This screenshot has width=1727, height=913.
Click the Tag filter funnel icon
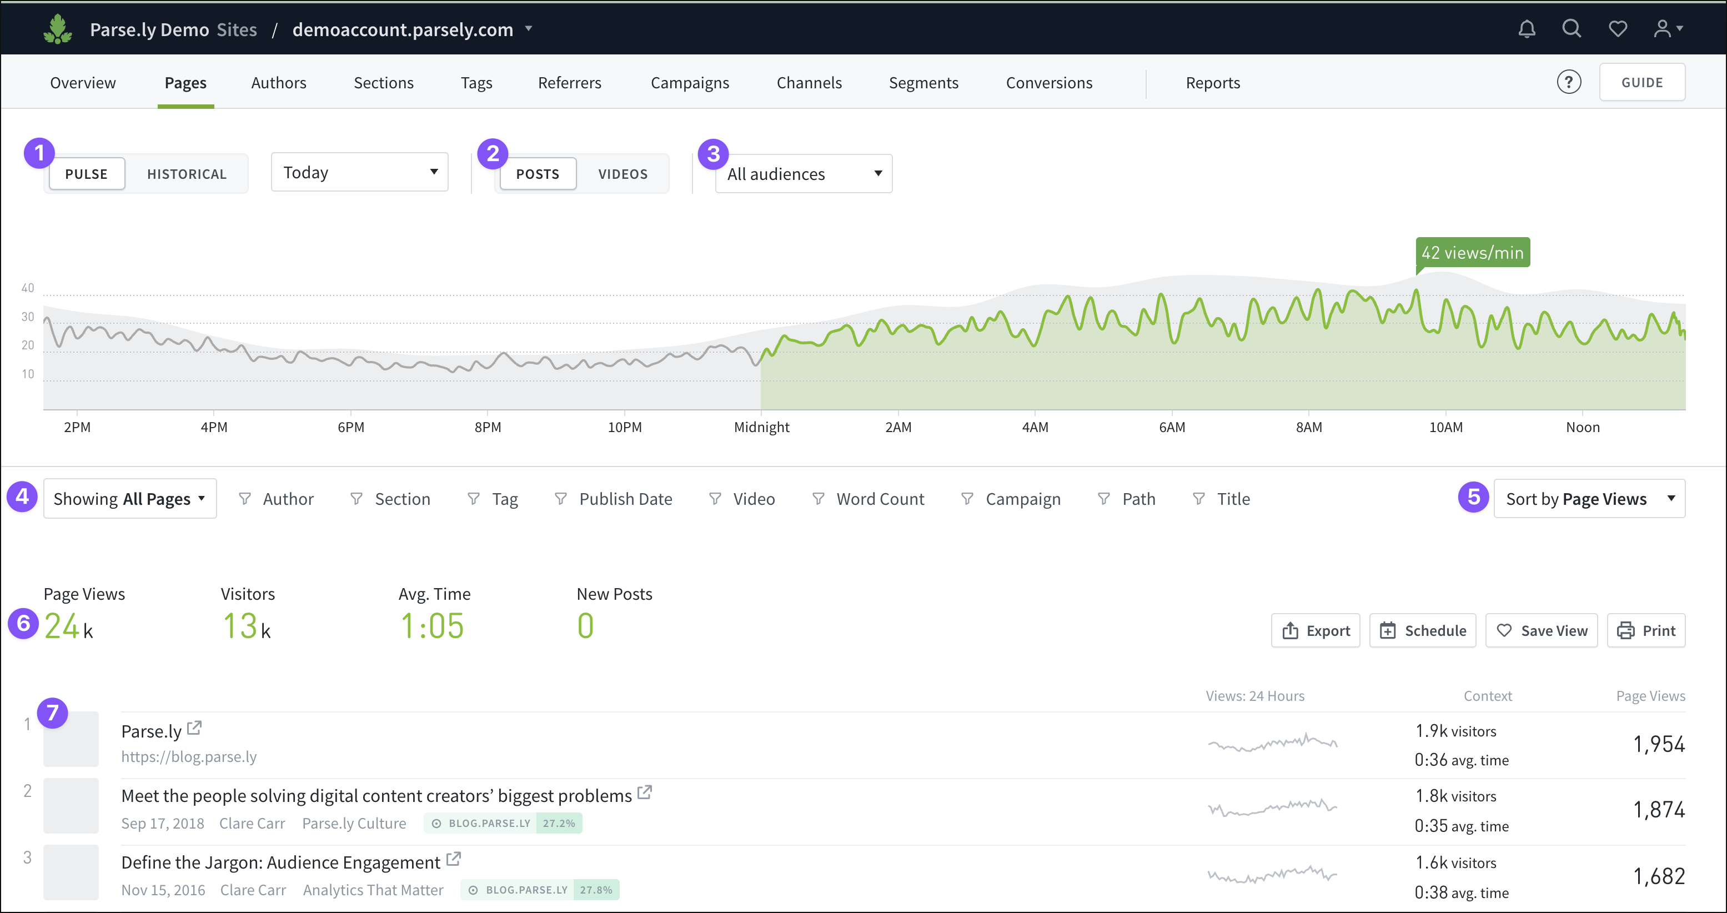[473, 499]
